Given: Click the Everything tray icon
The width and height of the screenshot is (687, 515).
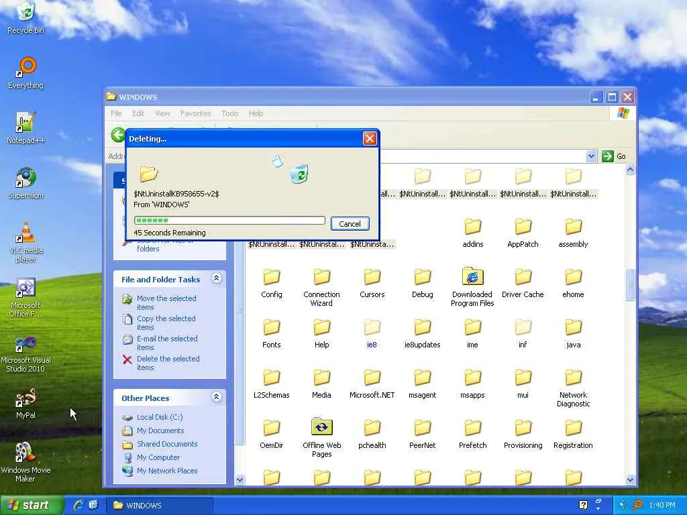Looking at the screenshot, I should coord(638,505).
